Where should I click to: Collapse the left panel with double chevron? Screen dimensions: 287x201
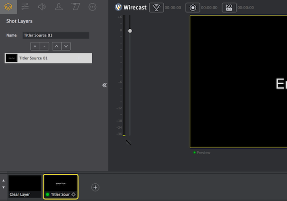[104, 85]
